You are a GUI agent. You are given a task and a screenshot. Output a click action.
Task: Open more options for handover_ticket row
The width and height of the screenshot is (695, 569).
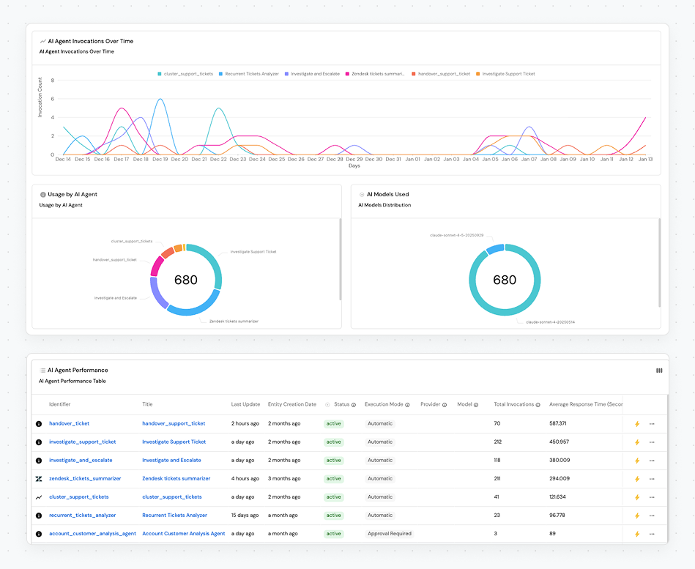point(652,424)
